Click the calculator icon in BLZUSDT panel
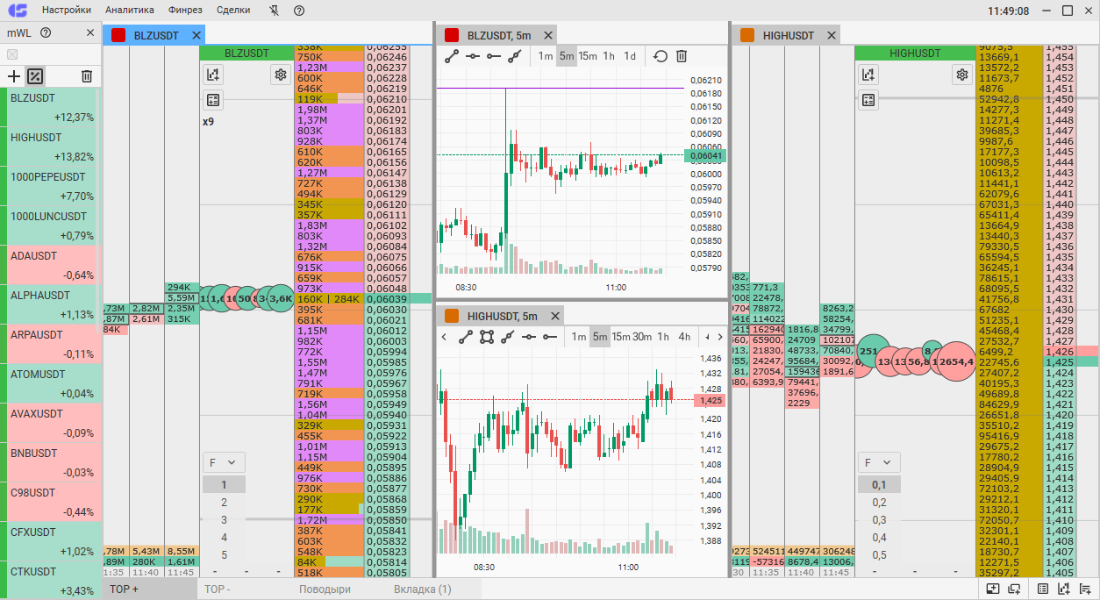 click(x=213, y=100)
